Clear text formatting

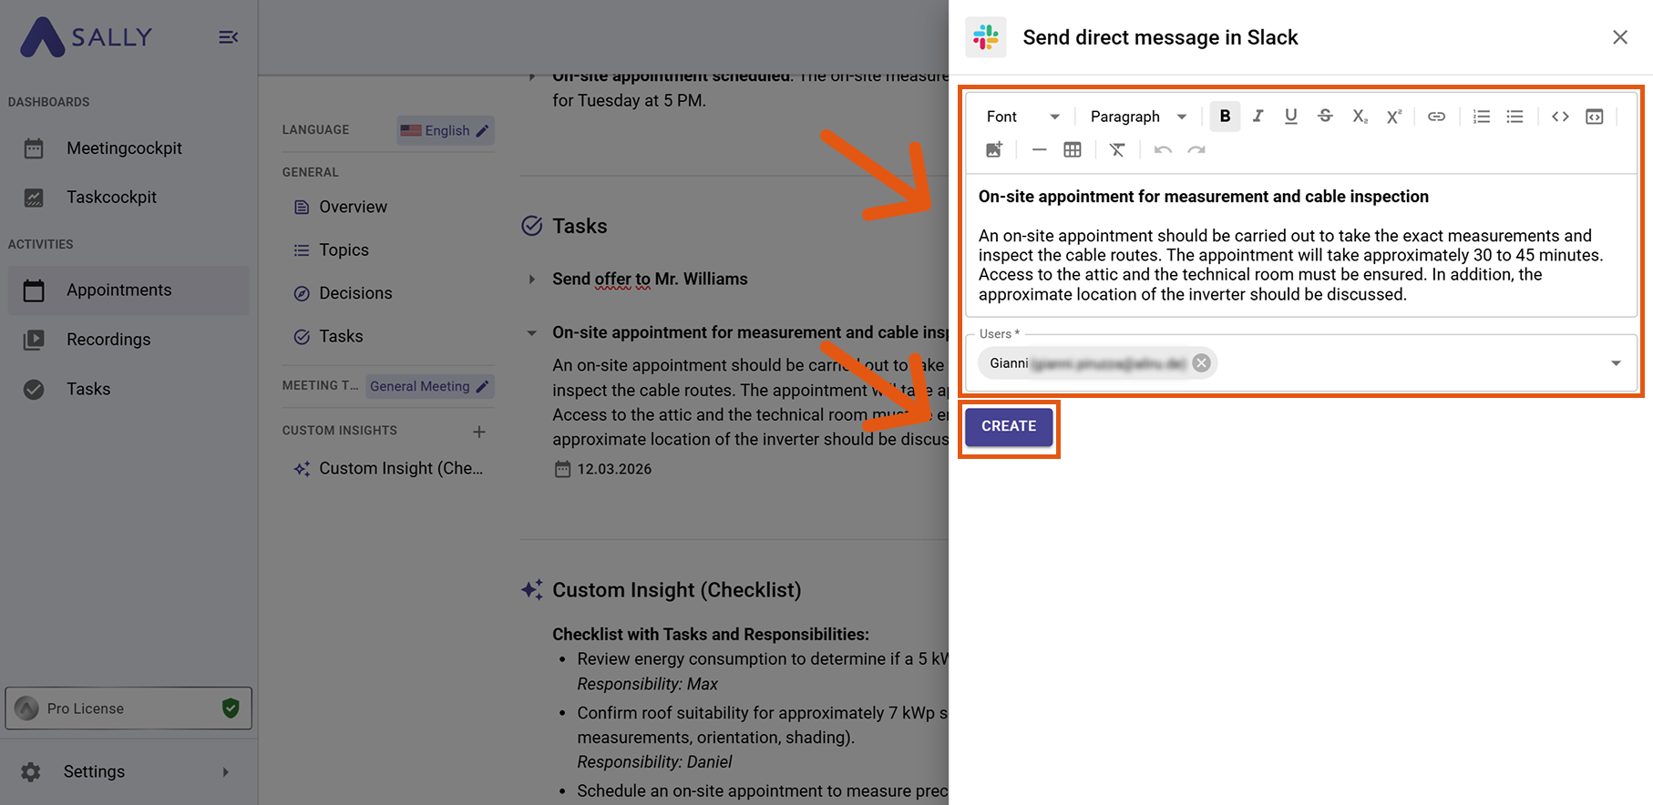pos(1117,150)
